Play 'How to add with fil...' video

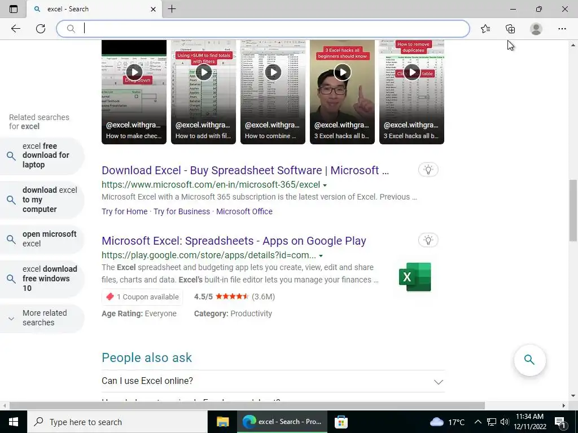[x=203, y=72]
